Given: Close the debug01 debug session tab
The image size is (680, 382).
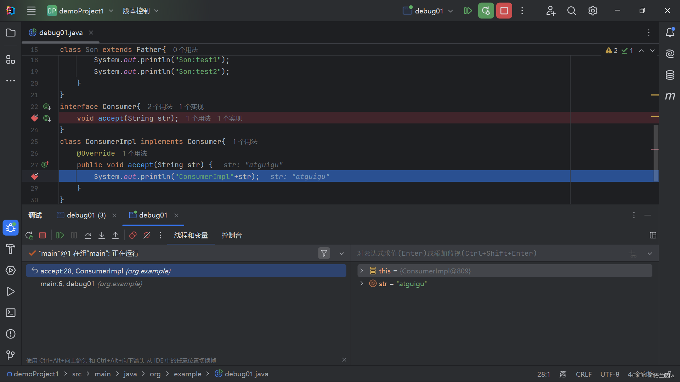Looking at the screenshot, I should (x=176, y=215).
